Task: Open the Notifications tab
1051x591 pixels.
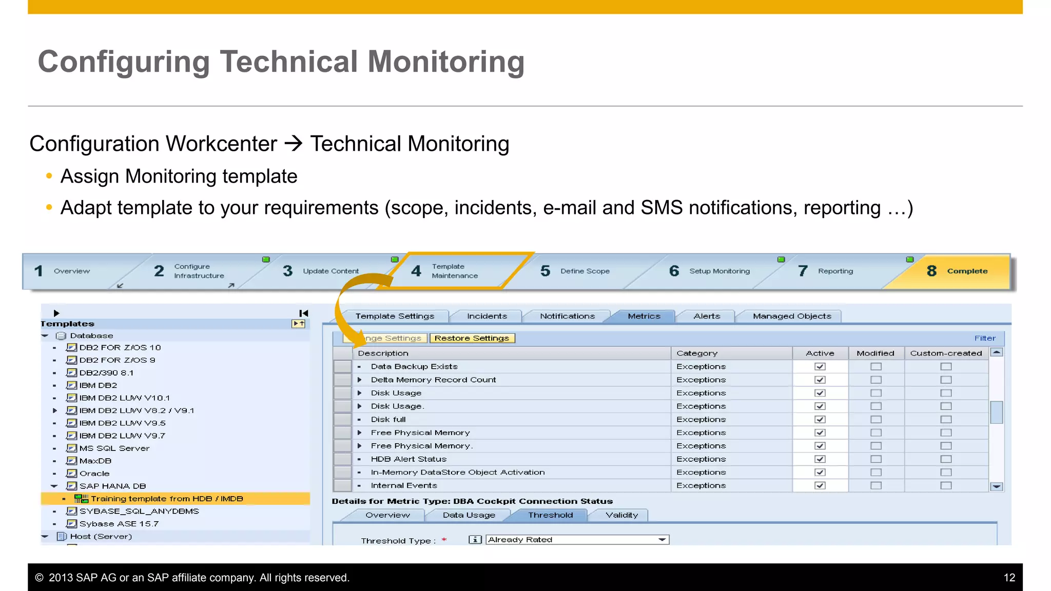Action: pyautogui.click(x=567, y=316)
